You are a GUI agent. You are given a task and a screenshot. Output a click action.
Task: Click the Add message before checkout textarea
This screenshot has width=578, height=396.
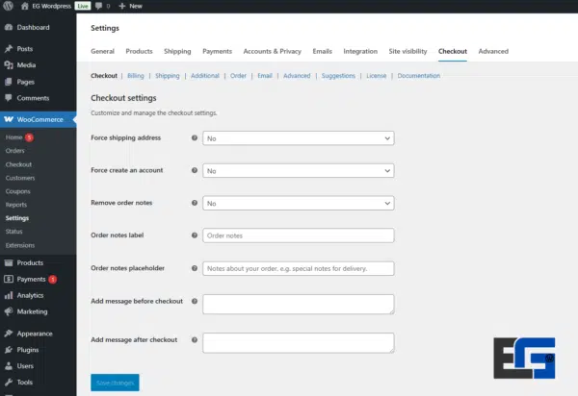[298, 304]
